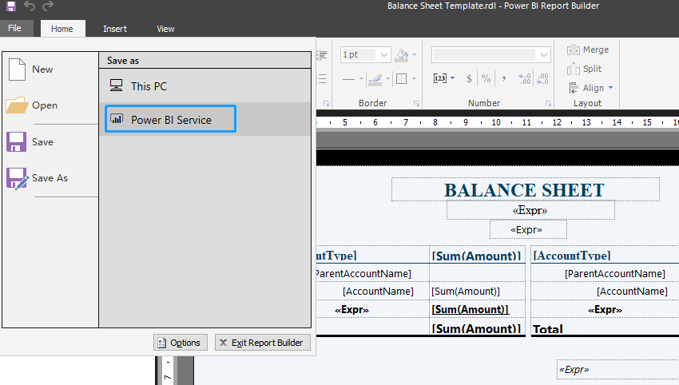Image resolution: width=679 pixels, height=385 pixels.
Task: Apply comma thousands separator format
Action: pos(503,79)
